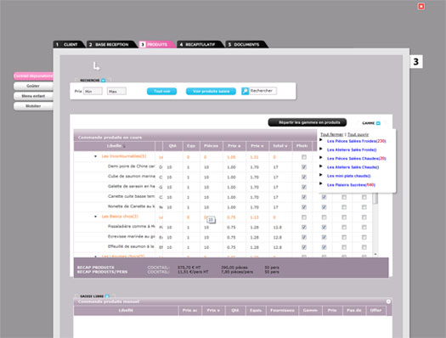This screenshot has width=446, height=338.
Task: Click the Répartir les gammes en produits button
Action: (308, 122)
